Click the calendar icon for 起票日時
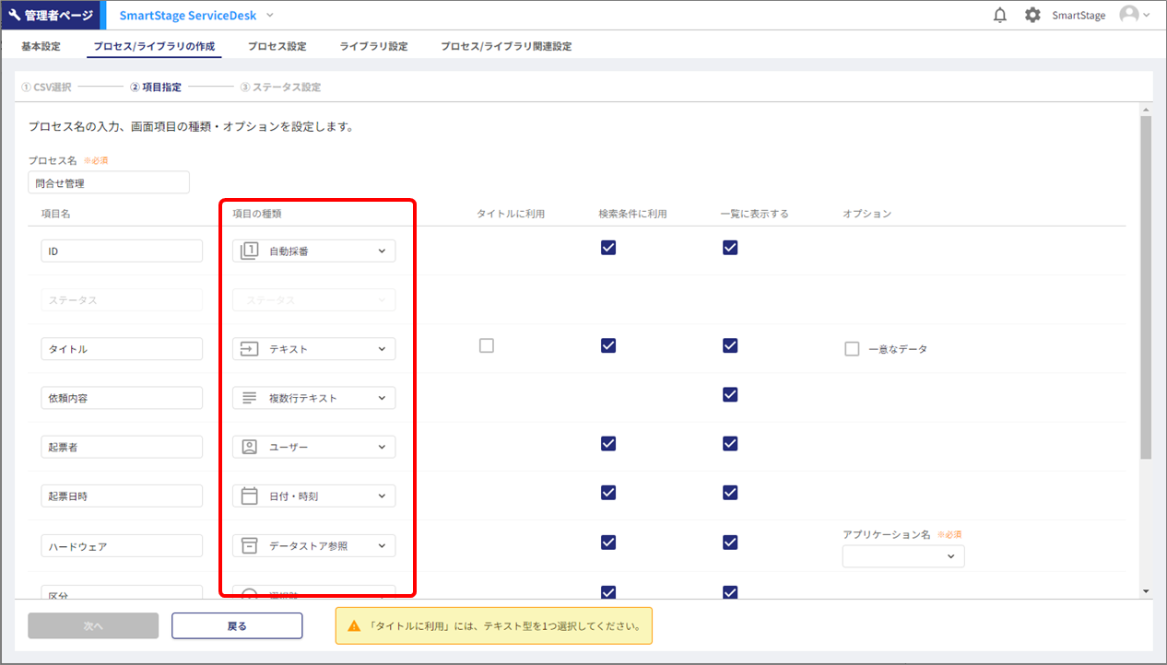 249,496
